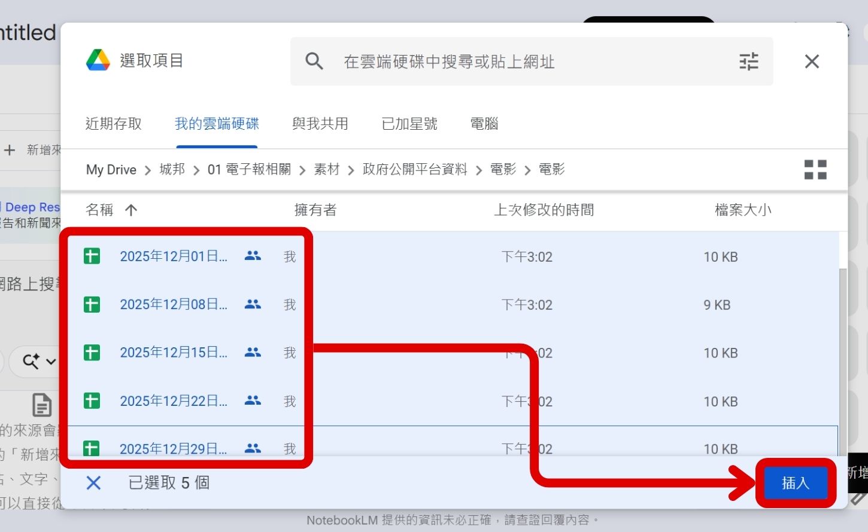Switch to the 與我共用 tab
The image size is (868, 532).
tap(320, 124)
